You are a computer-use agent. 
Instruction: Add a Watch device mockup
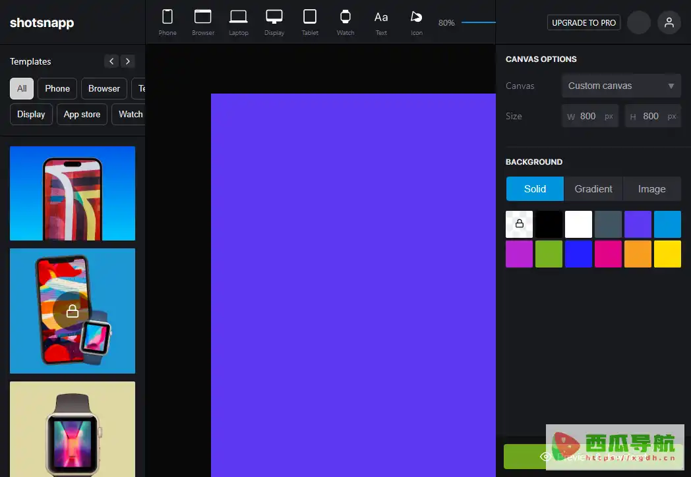(x=345, y=22)
